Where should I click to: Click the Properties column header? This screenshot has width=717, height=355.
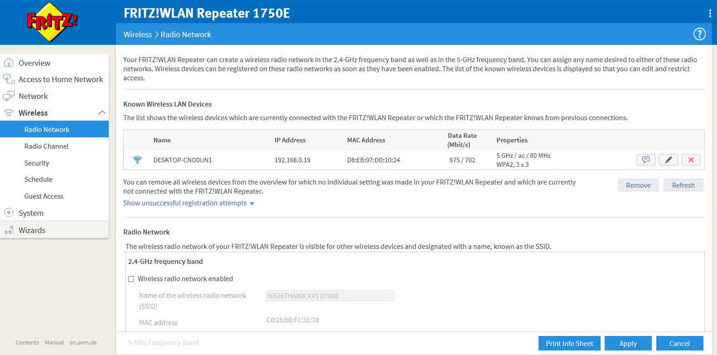pyautogui.click(x=512, y=140)
